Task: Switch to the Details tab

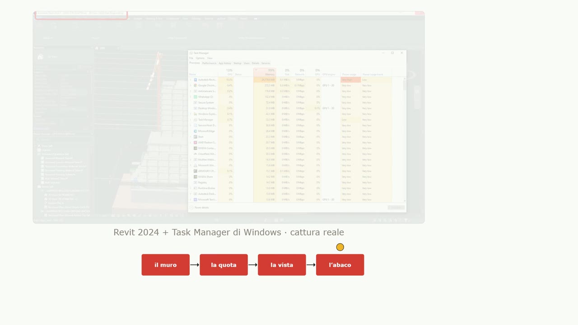Action: (256, 63)
